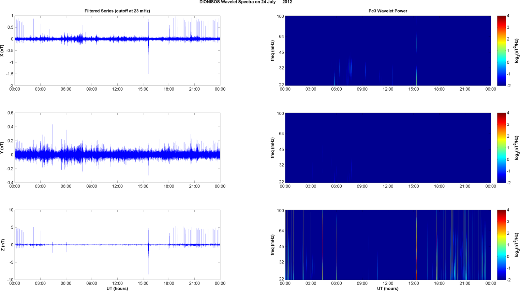Click the 'X (nT)' y-axis label
The height and width of the screenshot is (291, 520).
point(2,51)
